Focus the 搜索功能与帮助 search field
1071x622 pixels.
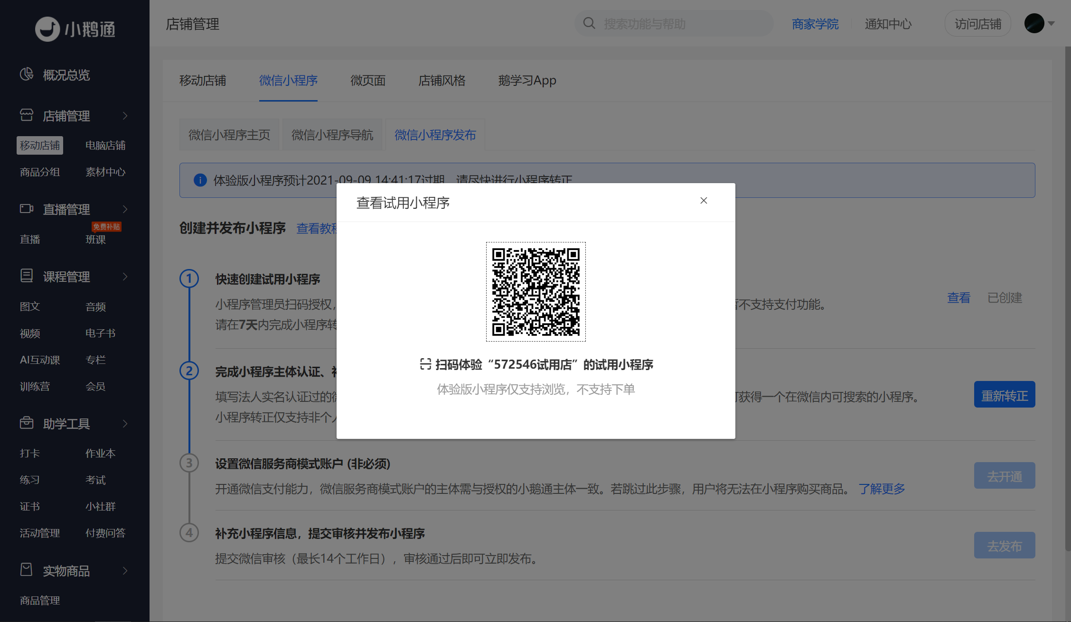pyautogui.click(x=674, y=24)
